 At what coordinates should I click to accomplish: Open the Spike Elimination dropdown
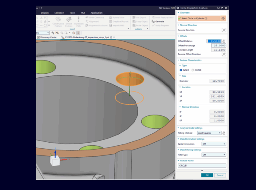213,144
